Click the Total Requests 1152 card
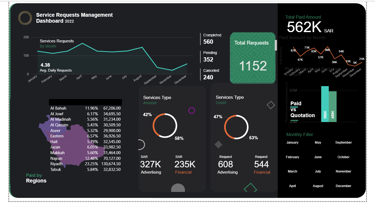Viewport: 375px width, 203px height. click(x=253, y=58)
